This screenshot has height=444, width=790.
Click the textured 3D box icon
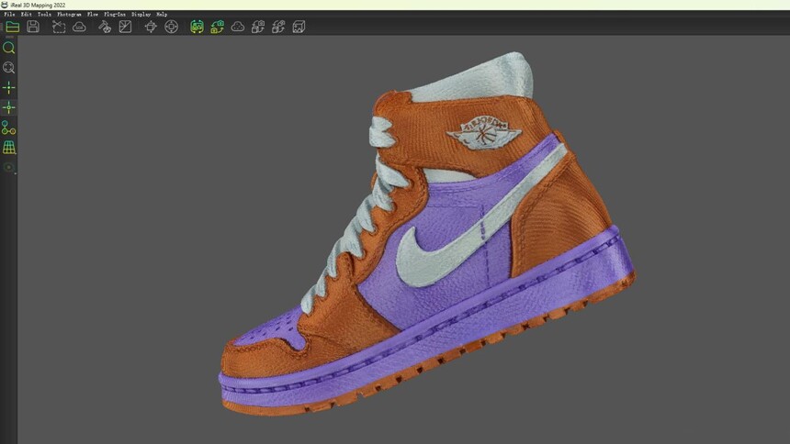coord(299,27)
